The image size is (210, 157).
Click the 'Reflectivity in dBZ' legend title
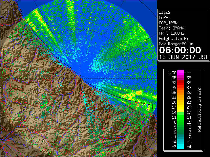199,110
